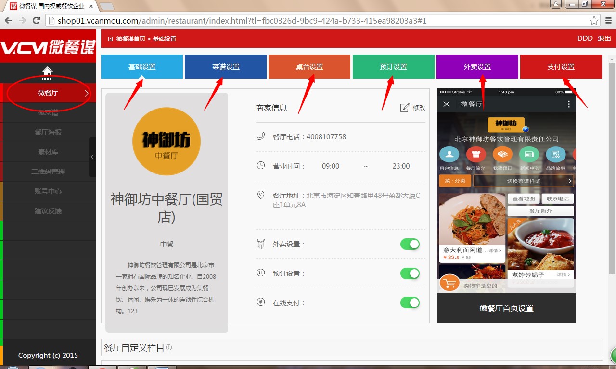
Task: Click the 联系电话 button in preview
Action: click(x=558, y=198)
